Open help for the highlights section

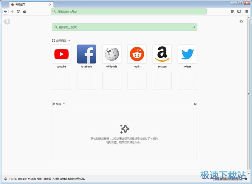pyautogui.click(x=195, y=104)
